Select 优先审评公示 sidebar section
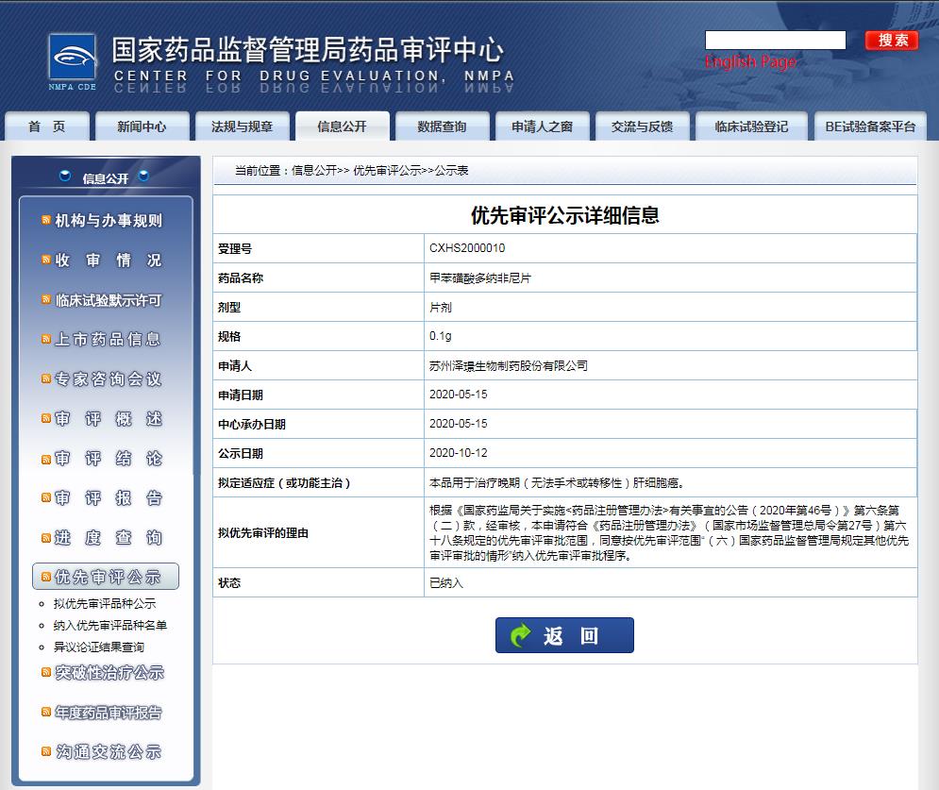Viewport: 939px width, 790px height. (106, 576)
